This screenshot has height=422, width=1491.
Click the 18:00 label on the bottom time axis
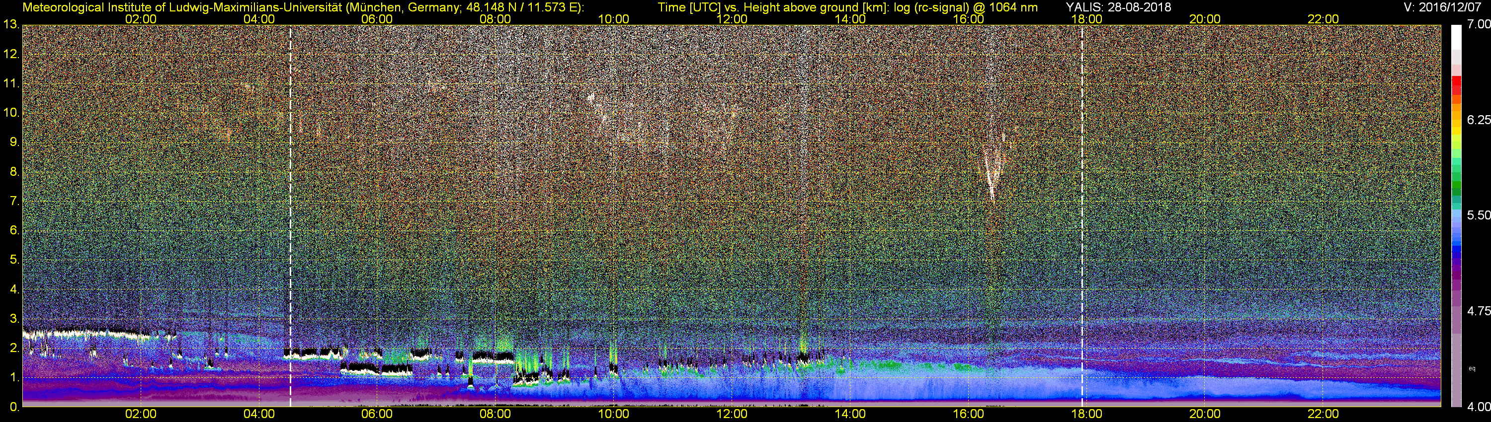1086,414
